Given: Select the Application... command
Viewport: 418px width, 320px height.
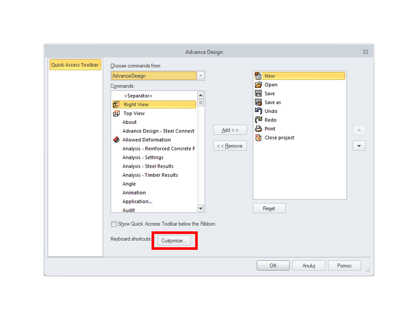Looking at the screenshot, I should (x=154, y=201).
